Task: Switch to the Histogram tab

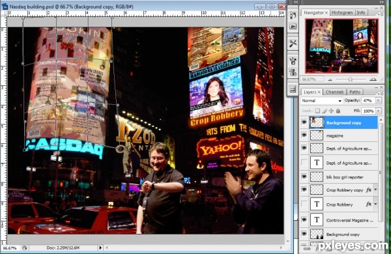Action: [x=342, y=12]
